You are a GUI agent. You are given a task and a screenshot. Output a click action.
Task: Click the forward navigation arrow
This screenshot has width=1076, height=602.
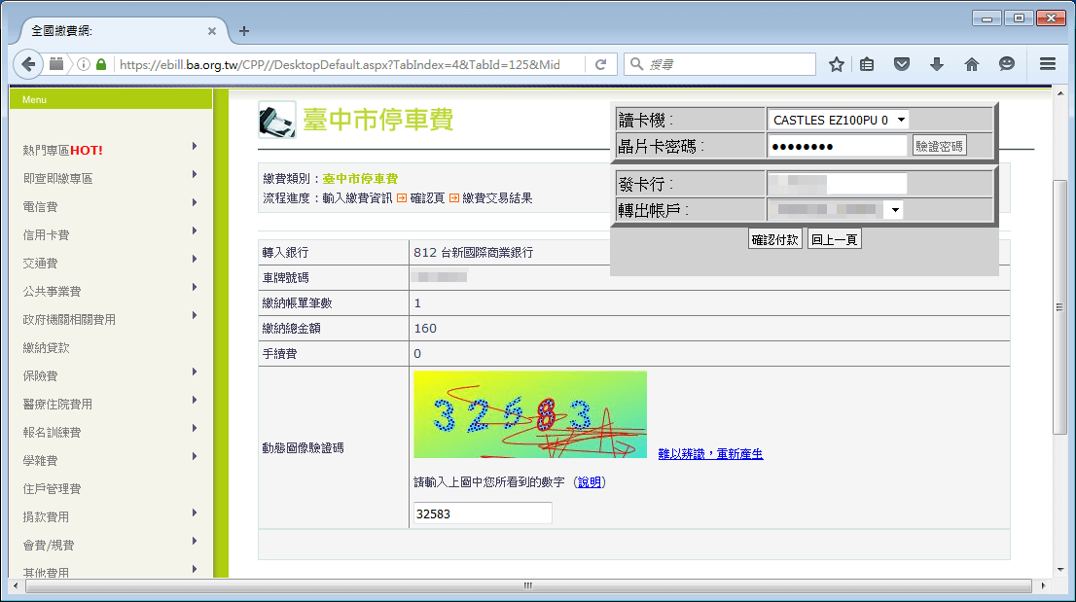click(54, 63)
